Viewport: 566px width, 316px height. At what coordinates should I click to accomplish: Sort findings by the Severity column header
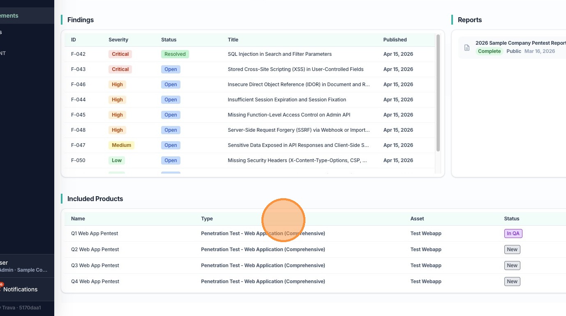(x=118, y=40)
